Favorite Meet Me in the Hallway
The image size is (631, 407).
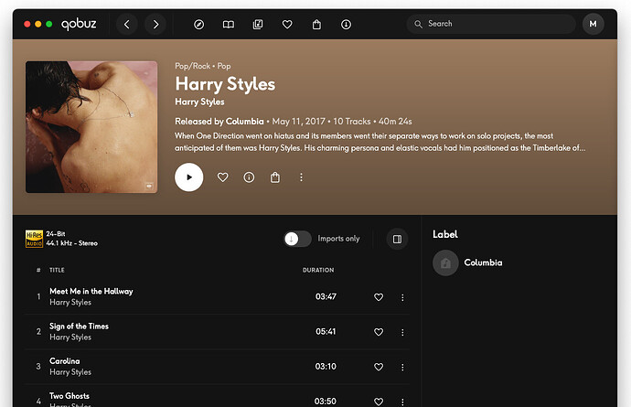coord(379,297)
